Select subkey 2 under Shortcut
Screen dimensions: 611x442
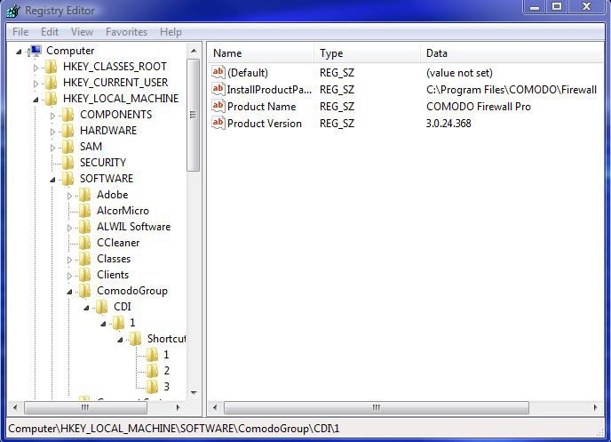point(166,371)
